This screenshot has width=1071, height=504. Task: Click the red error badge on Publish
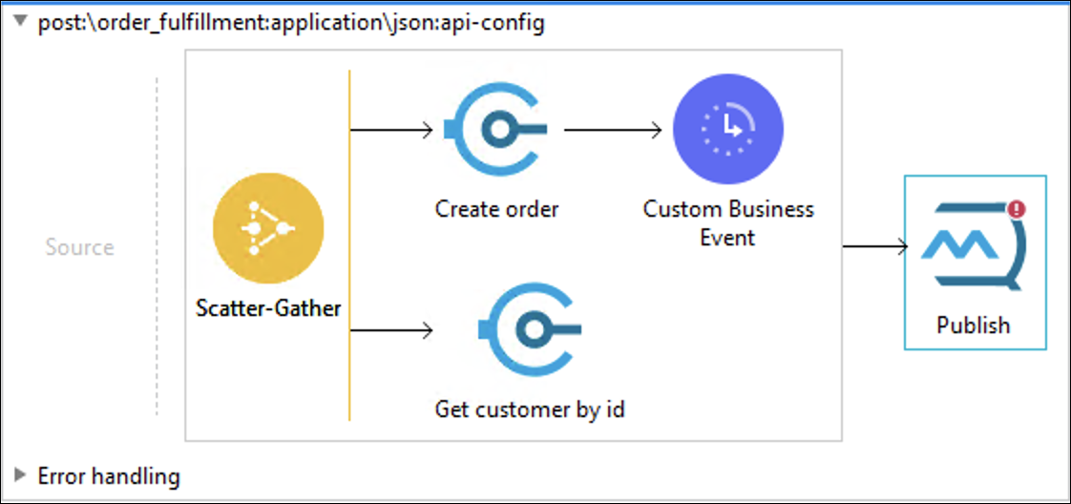tap(1017, 209)
